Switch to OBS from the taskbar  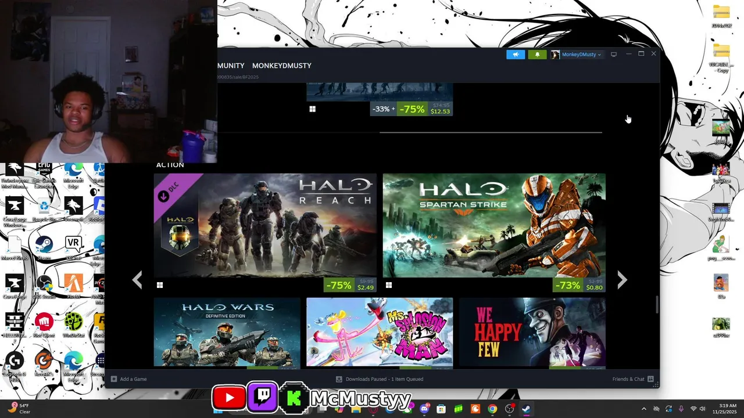(x=510, y=409)
